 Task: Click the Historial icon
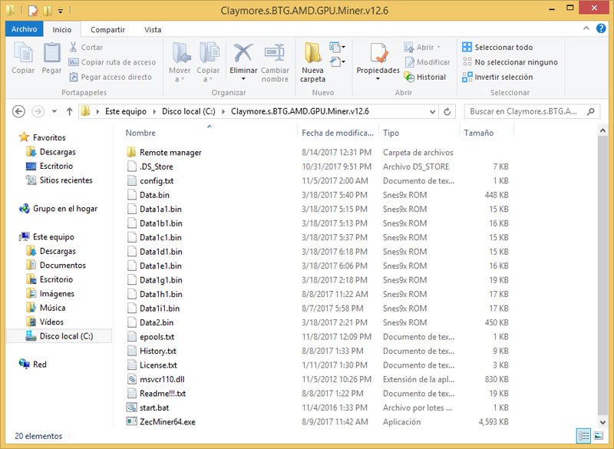coord(409,77)
